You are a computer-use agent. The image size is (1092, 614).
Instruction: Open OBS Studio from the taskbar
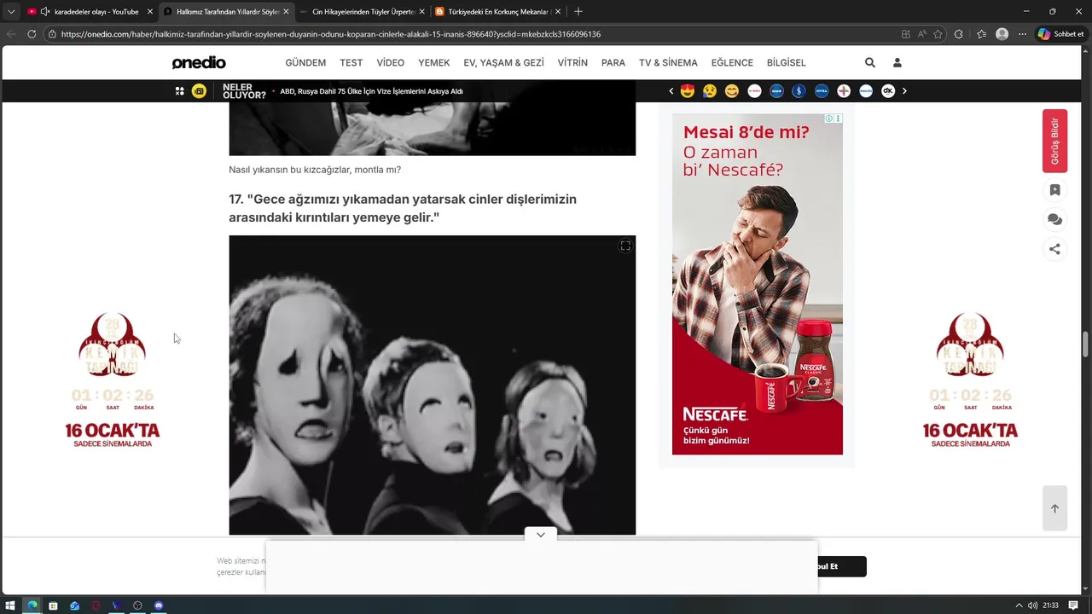[137, 605]
